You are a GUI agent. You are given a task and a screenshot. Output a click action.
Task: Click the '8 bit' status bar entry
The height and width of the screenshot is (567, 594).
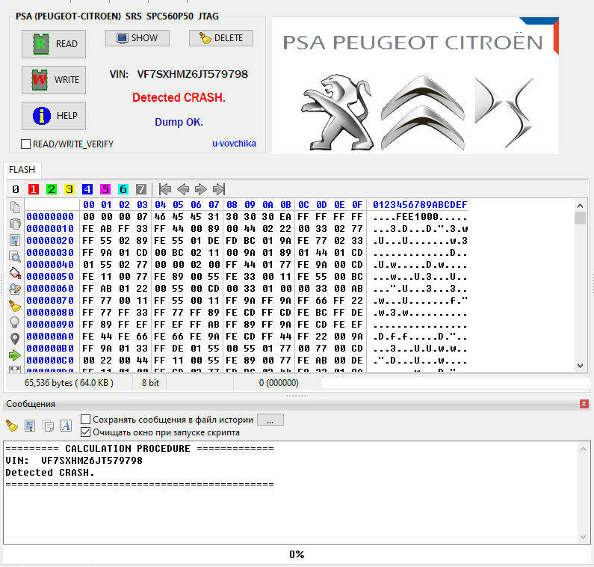(x=150, y=383)
